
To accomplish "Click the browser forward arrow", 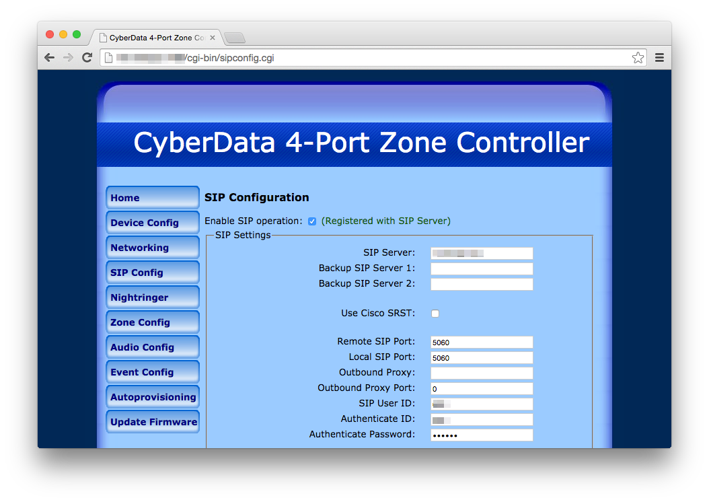I will tap(68, 57).
